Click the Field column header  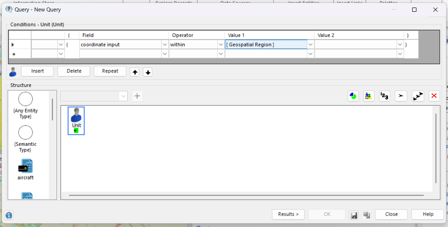[124, 35]
